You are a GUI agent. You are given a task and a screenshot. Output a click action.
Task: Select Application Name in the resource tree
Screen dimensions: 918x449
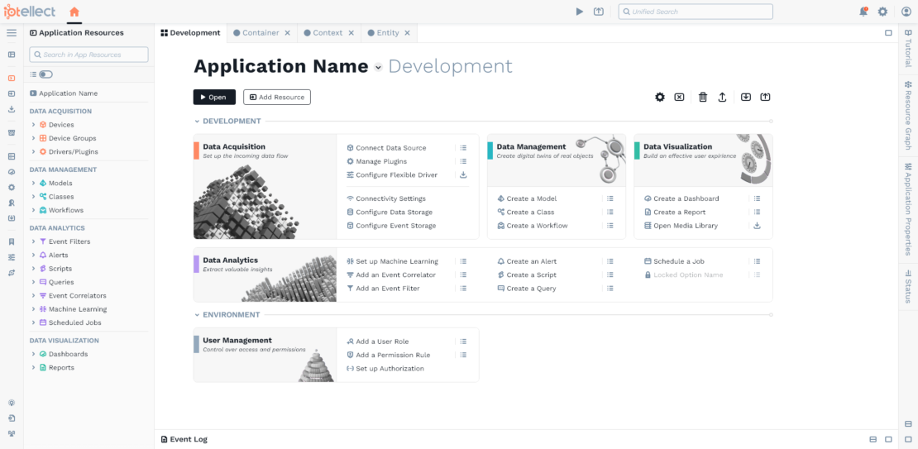(x=69, y=93)
